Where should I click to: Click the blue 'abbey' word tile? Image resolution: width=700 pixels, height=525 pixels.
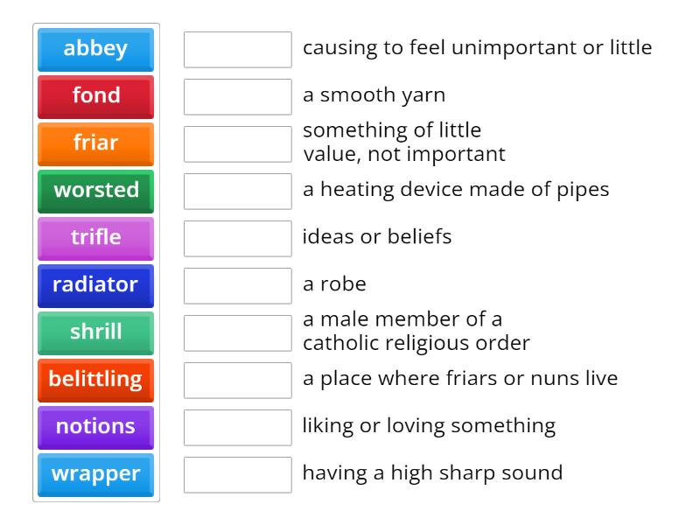(95, 49)
